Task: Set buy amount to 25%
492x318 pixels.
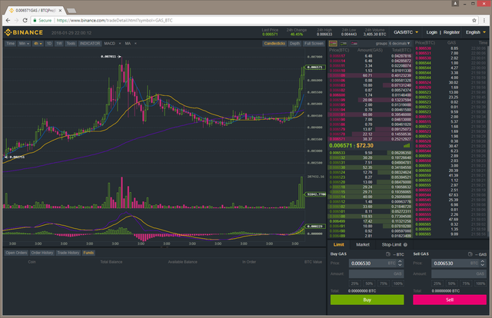Action: 354,283
